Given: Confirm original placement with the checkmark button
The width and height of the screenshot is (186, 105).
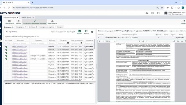Looking at the screenshot, I should coord(35,22).
